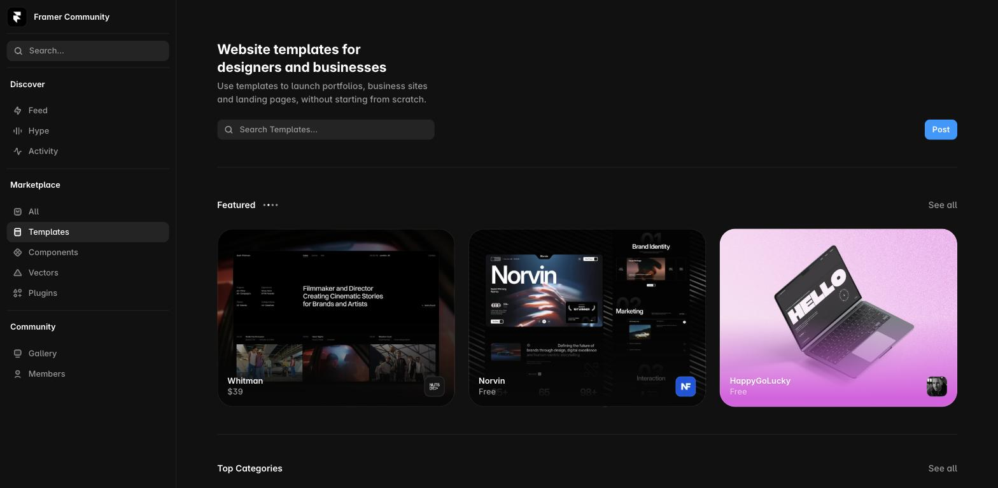Screen dimensions: 998x488
Task: Open the Community Gallery
Action: pos(88,354)
